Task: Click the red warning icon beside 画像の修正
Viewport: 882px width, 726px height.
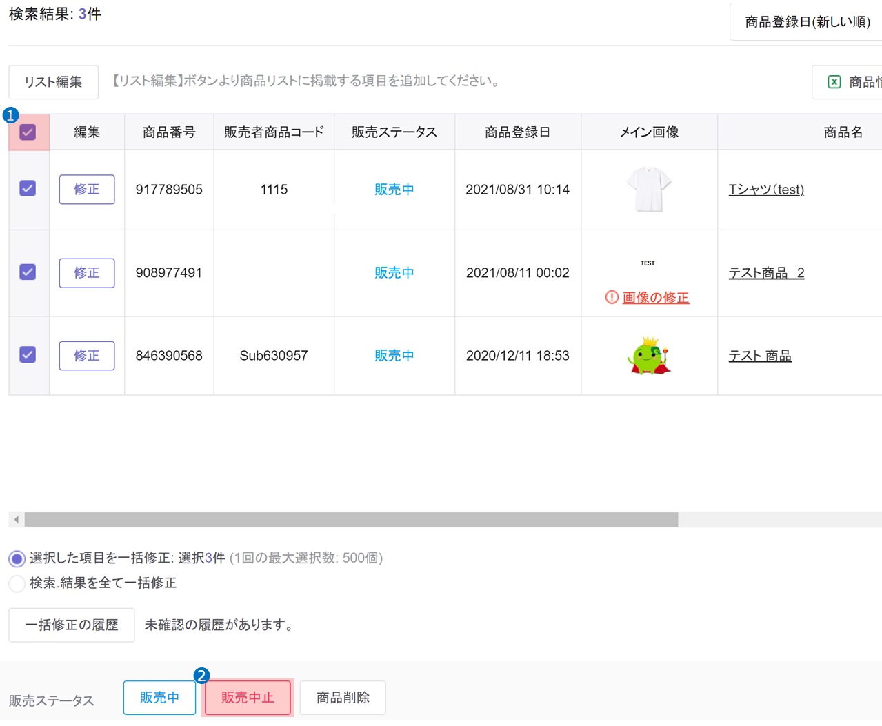Action: [x=611, y=297]
